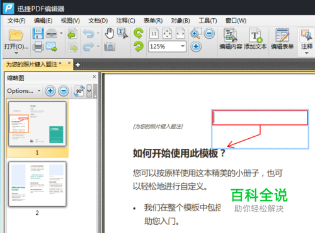The width and height of the screenshot is (315, 233).
Task: Rotate page with lower green arrow
Action: point(139,46)
